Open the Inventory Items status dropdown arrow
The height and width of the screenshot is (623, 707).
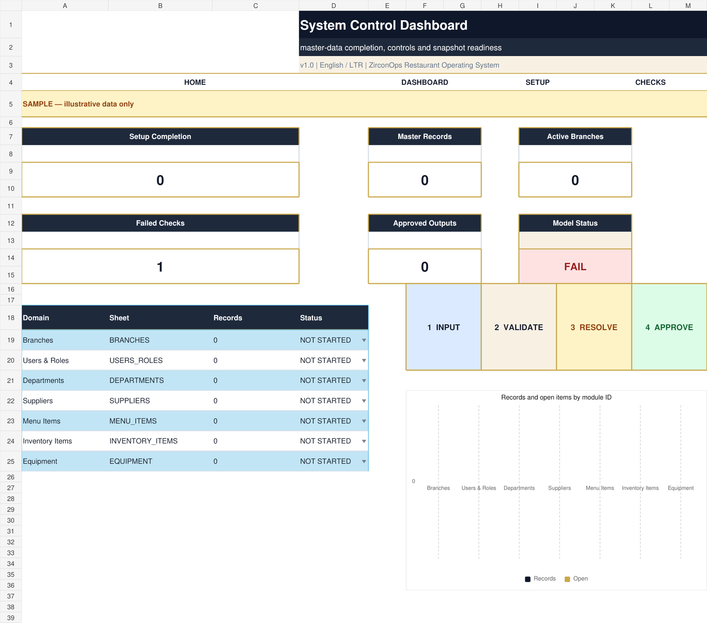pyautogui.click(x=364, y=441)
